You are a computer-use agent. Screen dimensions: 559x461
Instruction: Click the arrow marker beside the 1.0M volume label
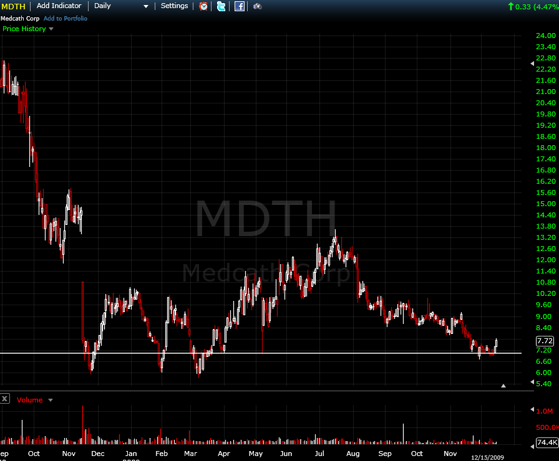point(532,410)
